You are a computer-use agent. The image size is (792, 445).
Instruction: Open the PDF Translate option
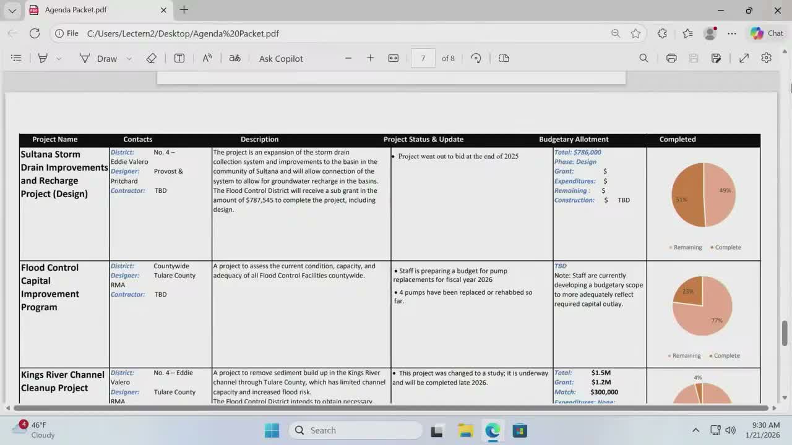pos(235,58)
